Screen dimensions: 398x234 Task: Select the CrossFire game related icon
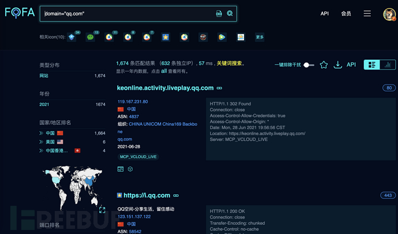click(203, 37)
